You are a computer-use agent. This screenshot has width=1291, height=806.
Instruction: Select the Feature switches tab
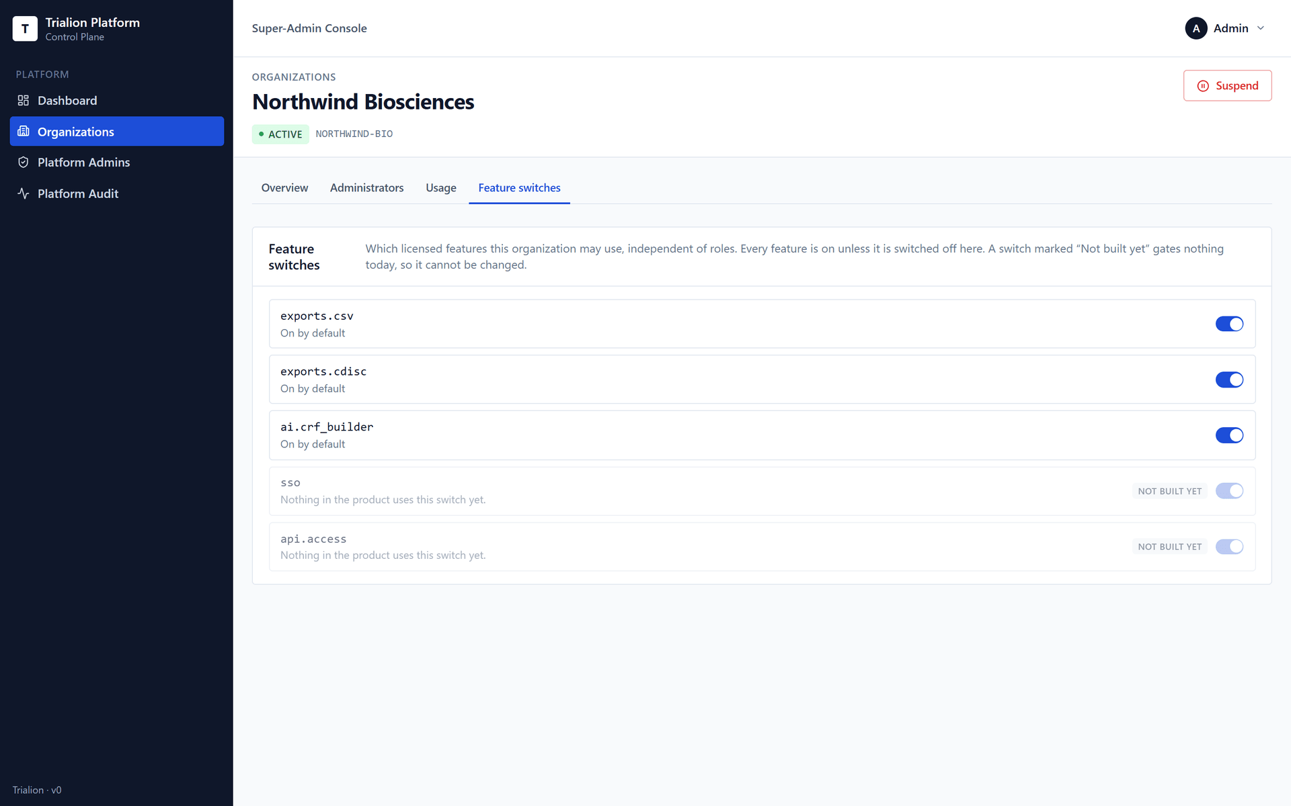(519, 188)
